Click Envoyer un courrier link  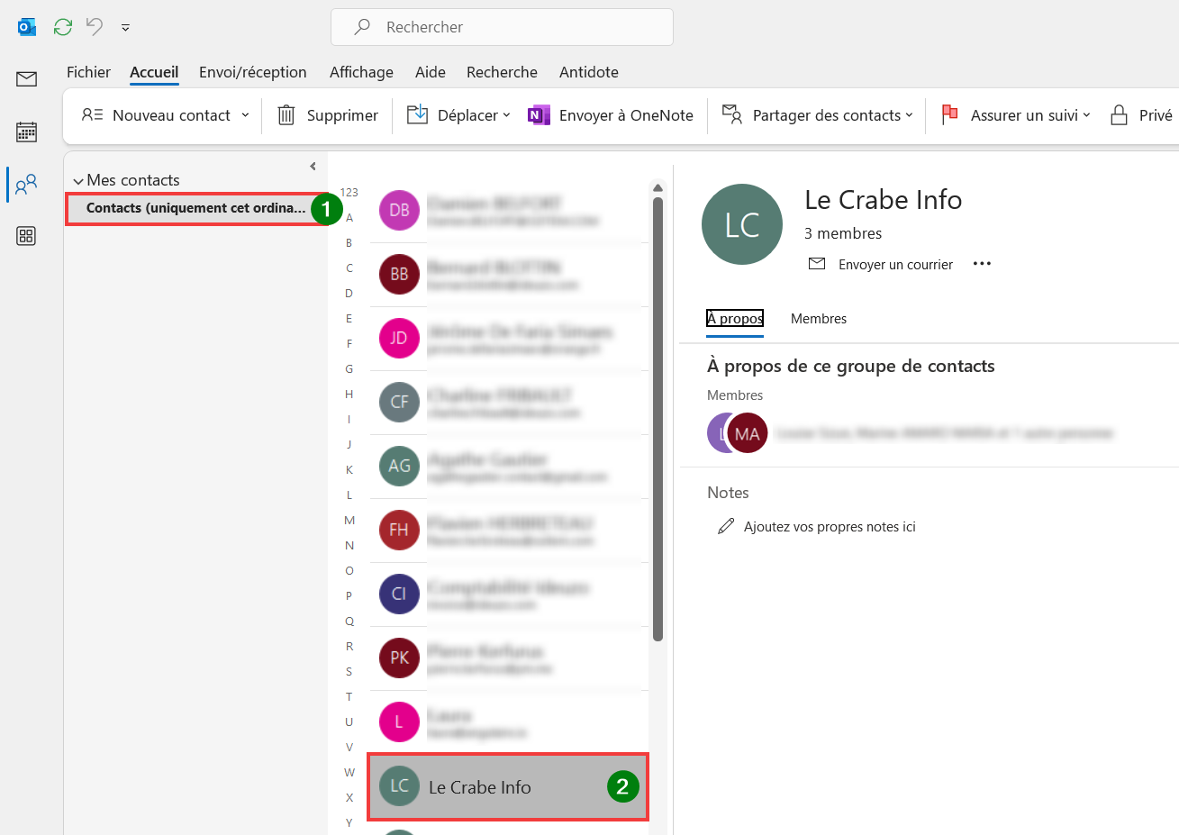(881, 265)
